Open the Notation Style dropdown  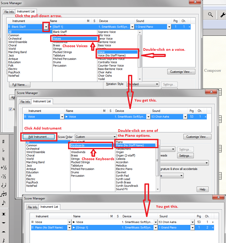click(x=157, y=84)
